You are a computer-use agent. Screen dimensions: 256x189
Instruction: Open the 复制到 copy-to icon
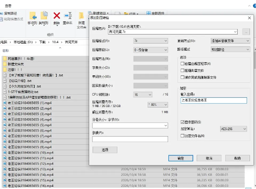[44, 16]
